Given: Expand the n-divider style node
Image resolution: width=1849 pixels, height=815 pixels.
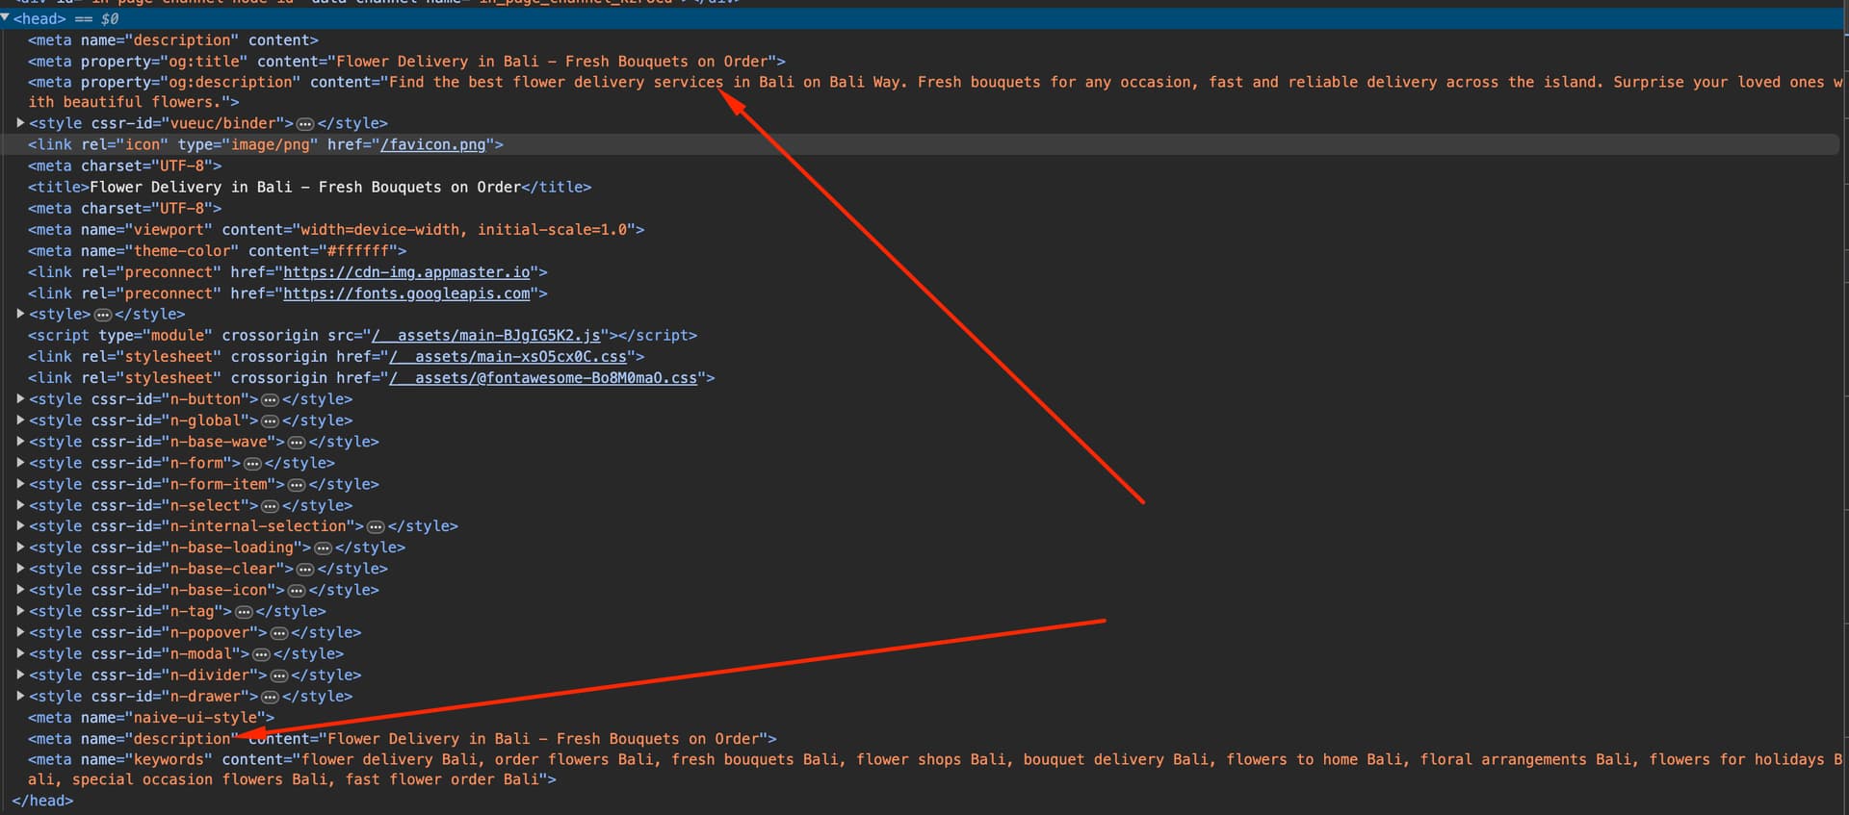Looking at the screenshot, I should (20, 674).
